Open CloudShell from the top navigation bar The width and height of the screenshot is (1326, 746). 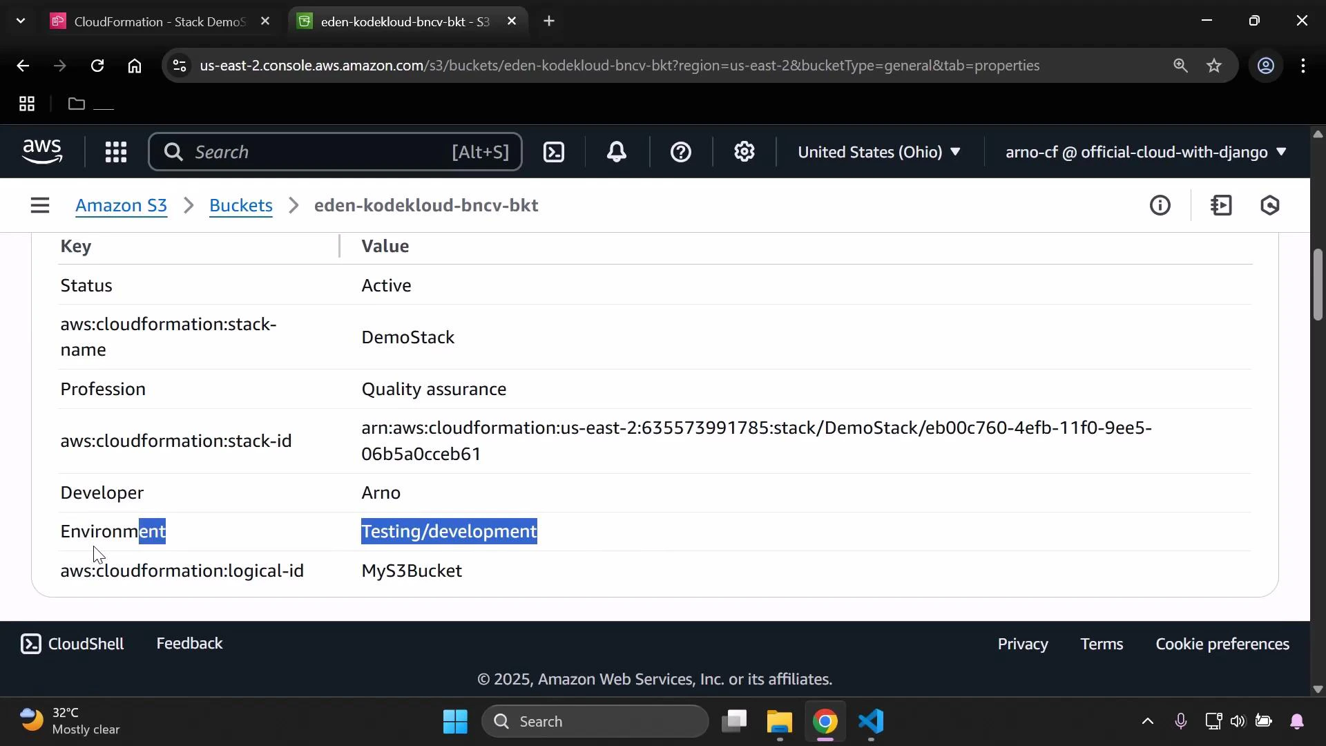click(x=554, y=152)
